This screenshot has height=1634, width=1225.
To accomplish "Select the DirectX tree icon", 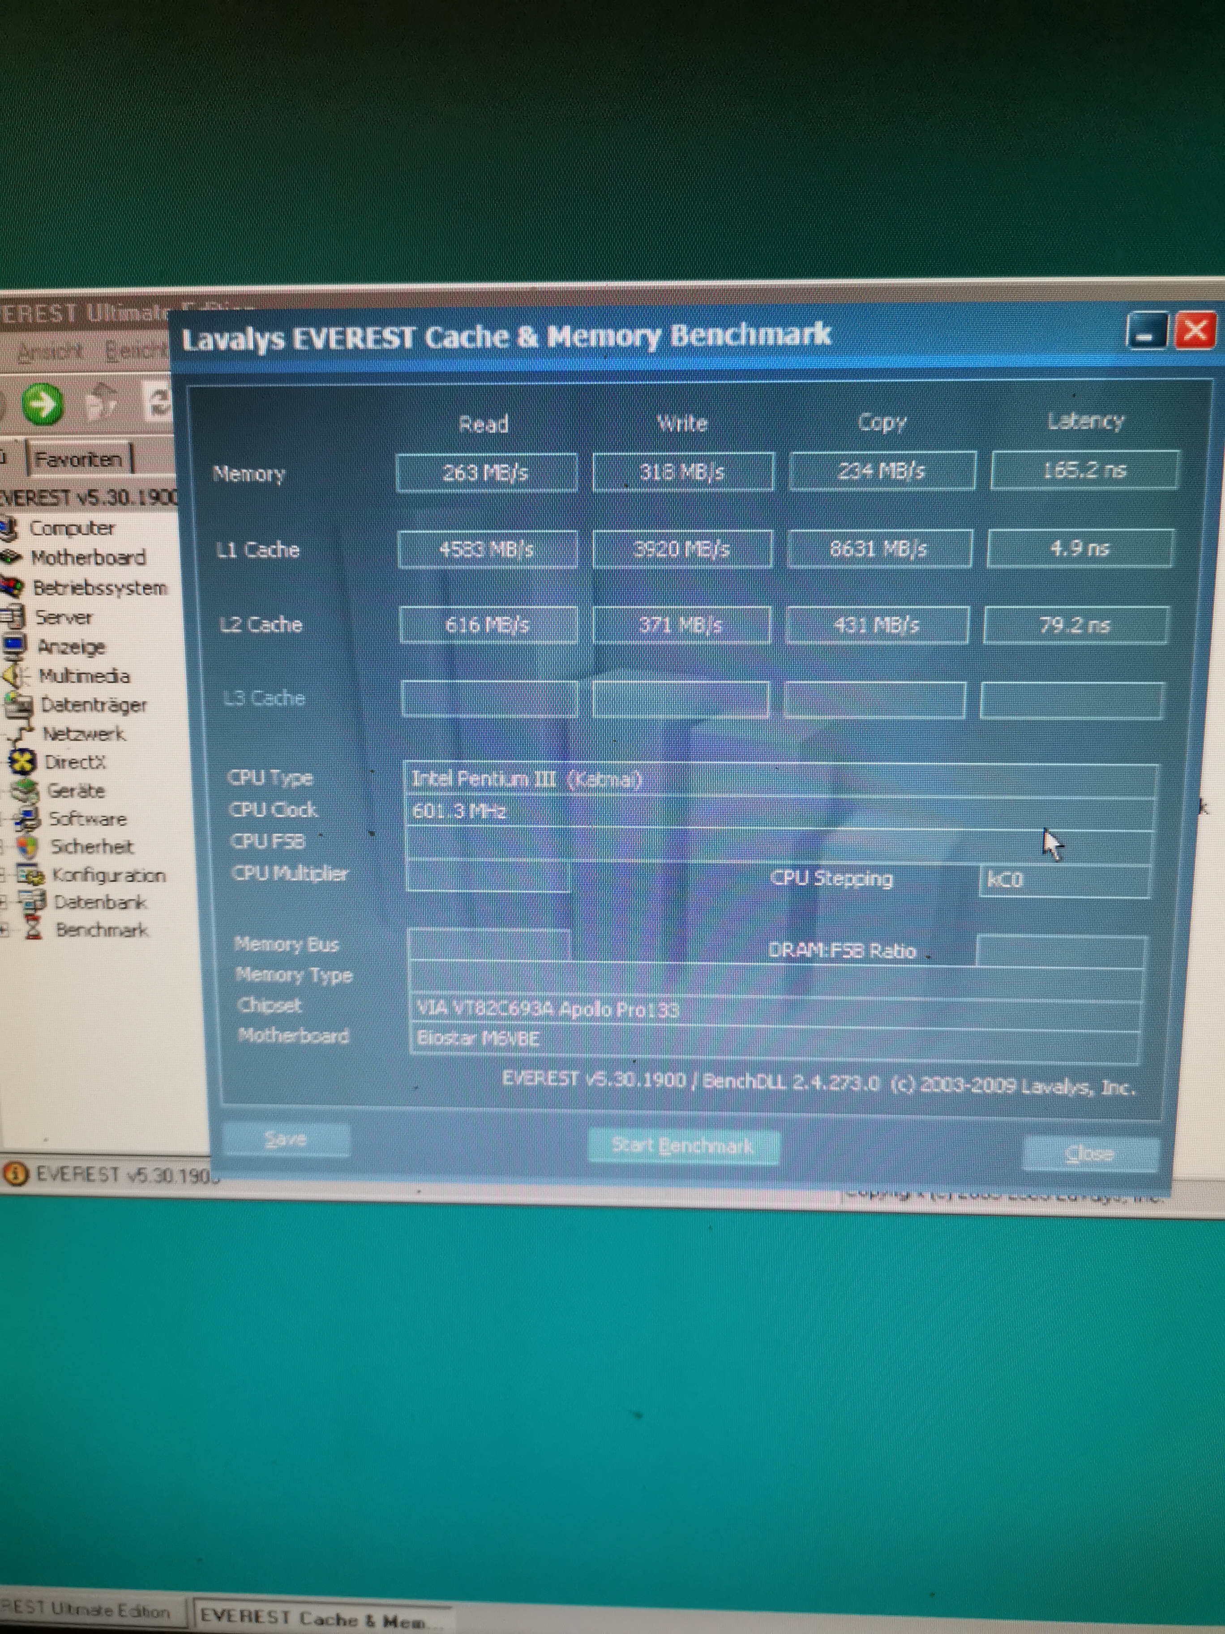I will 22,761.
